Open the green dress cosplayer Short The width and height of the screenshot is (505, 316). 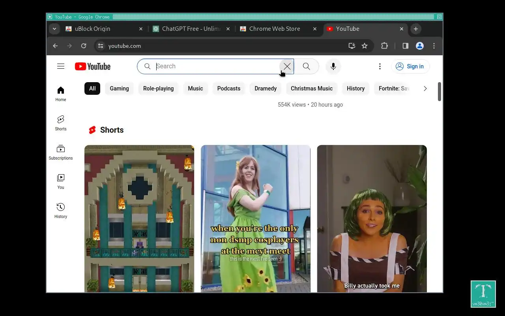pos(256,219)
